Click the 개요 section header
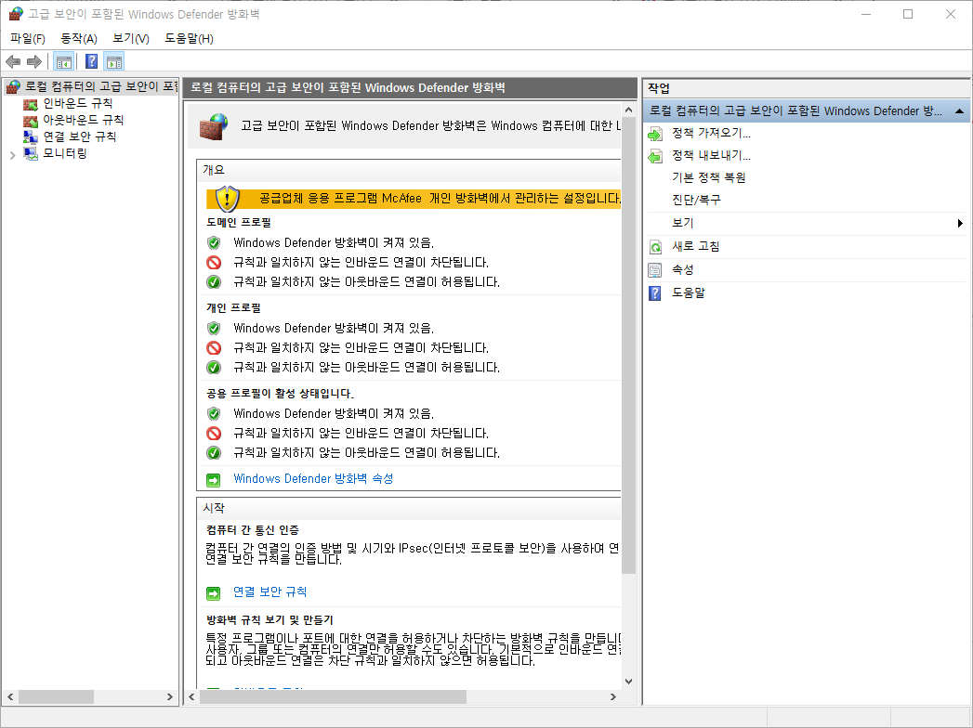Viewport: 973px width, 728px height. pyautogui.click(x=214, y=169)
